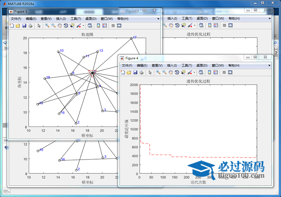This screenshot has width=281, height=197.
Task: Click Show Plot Tools button in Figure 4
Action: 230,72
